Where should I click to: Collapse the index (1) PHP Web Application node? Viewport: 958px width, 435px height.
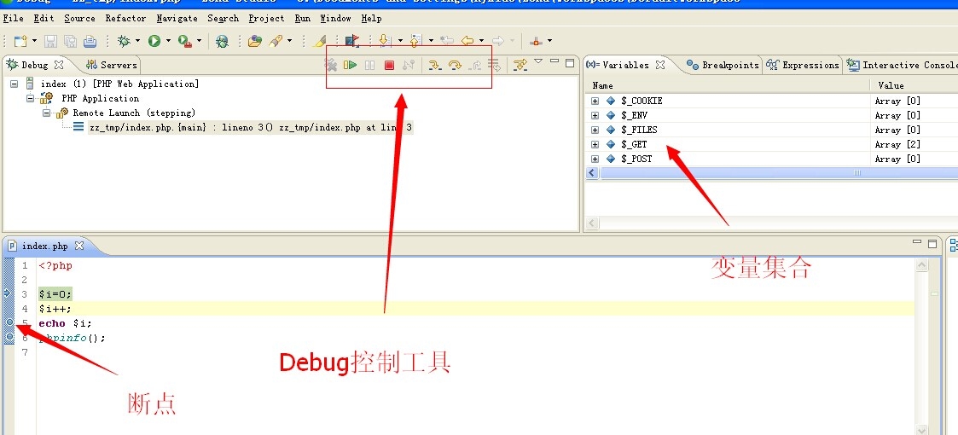click(x=15, y=84)
